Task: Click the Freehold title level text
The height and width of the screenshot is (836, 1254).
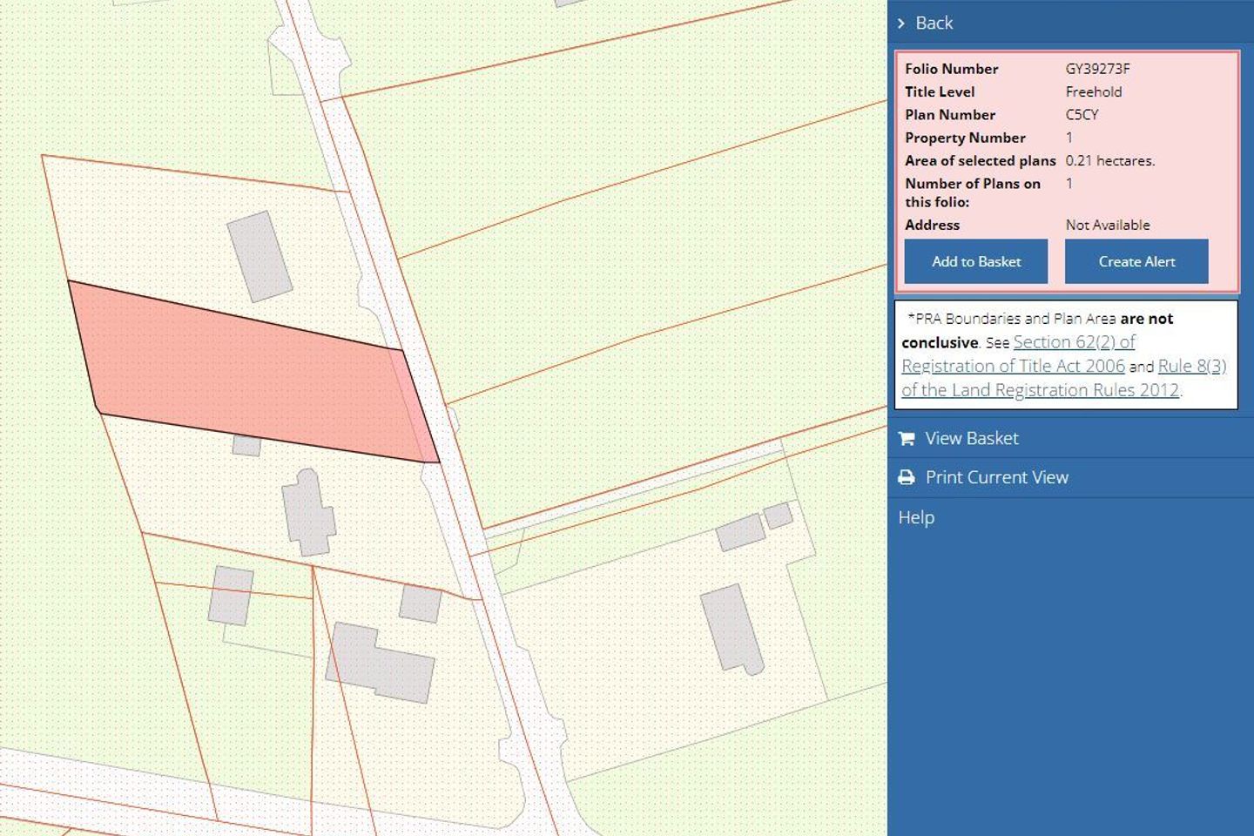Action: point(1095,91)
